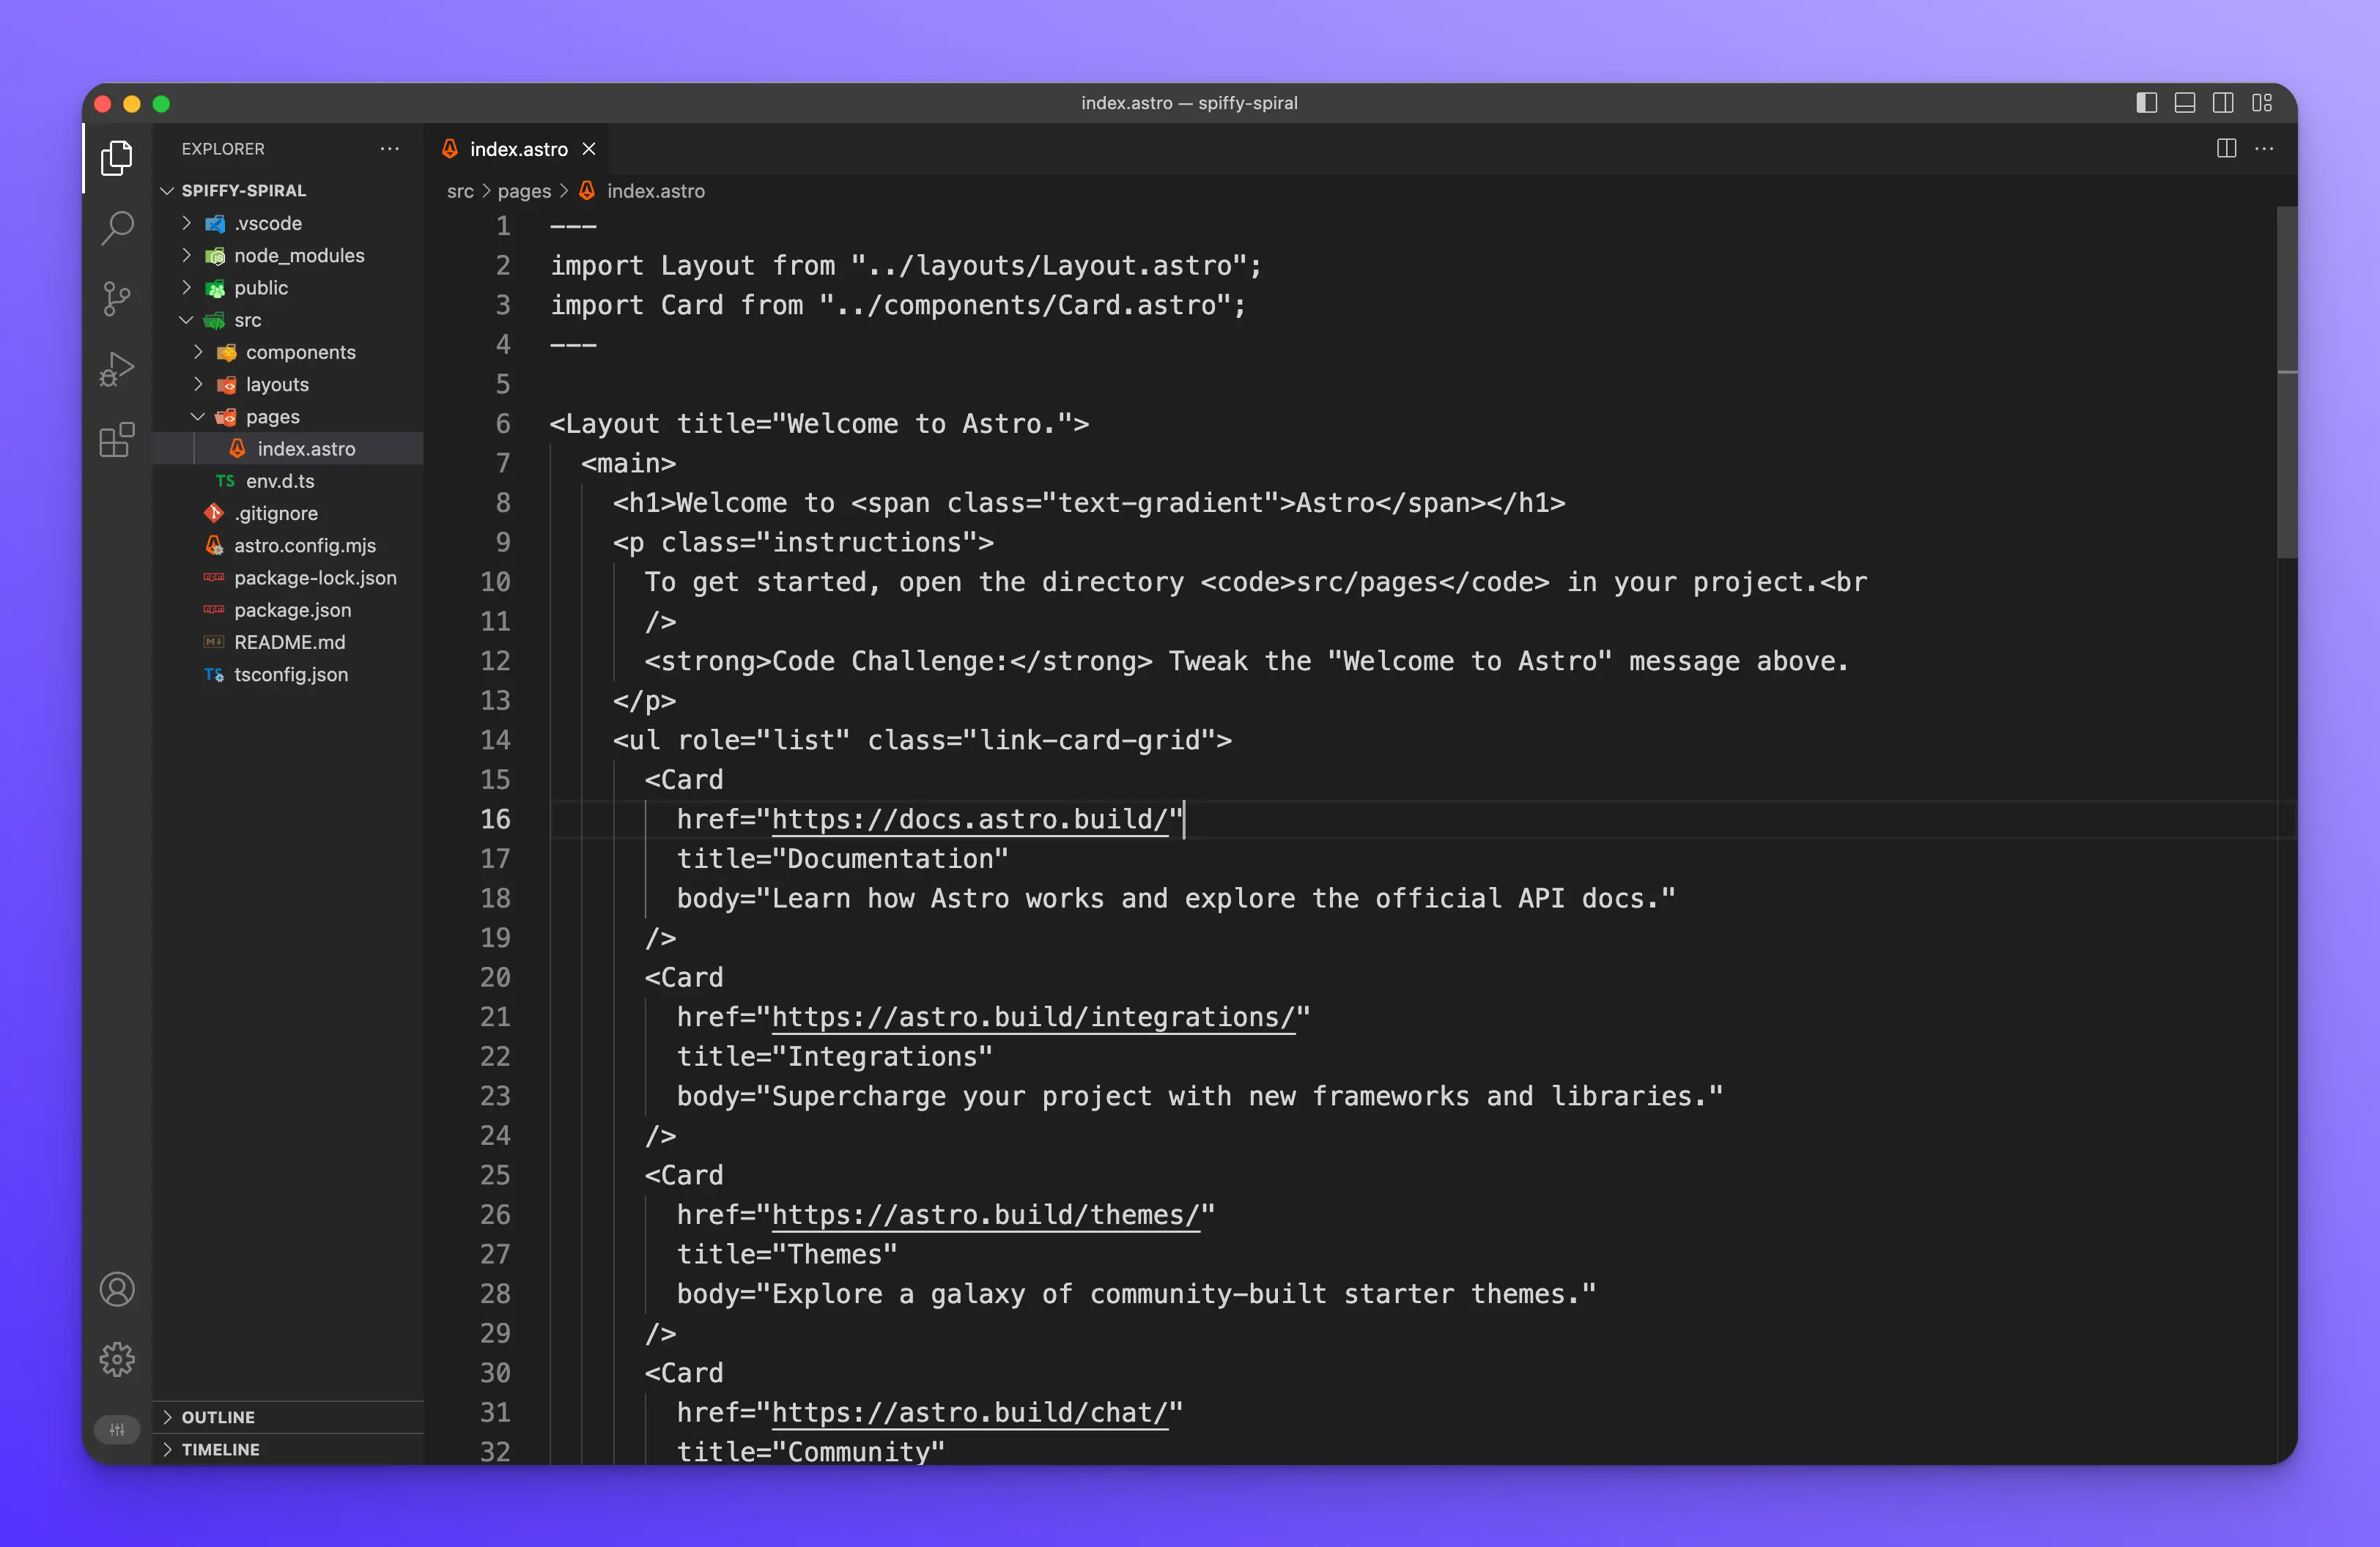Click the Layout opening tag on line 6
Viewport: 2380px width, 1547px height.
click(x=819, y=423)
